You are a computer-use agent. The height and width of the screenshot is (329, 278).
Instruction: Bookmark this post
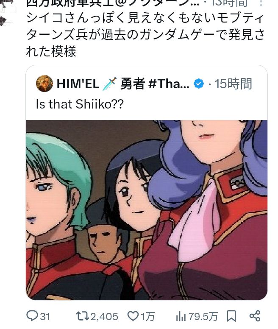[x=231, y=316]
